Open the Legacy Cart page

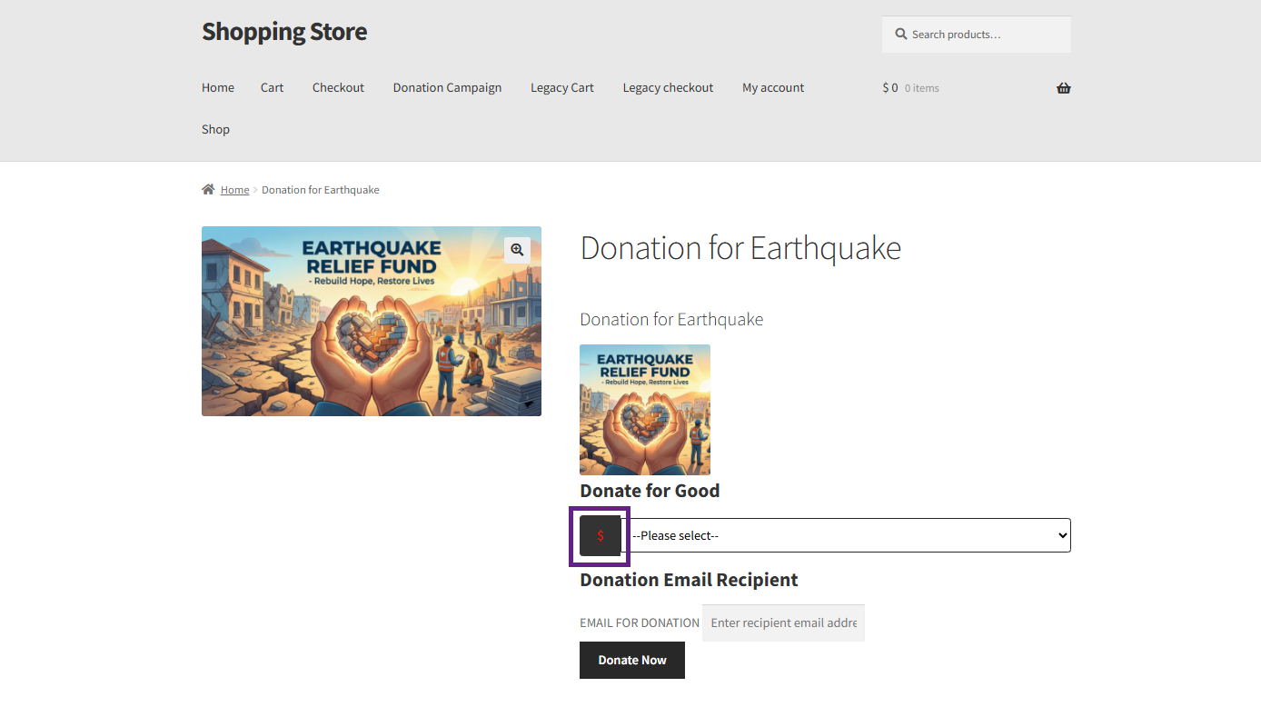(x=561, y=88)
